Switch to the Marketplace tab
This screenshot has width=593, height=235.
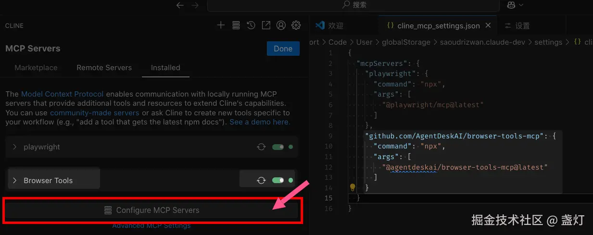coord(36,68)
